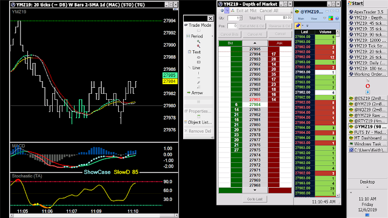Select the rectangle drawing tool below the ellipse
Image resolution: width=388 pixels, height=218 pixels.
tap(198, 62)
